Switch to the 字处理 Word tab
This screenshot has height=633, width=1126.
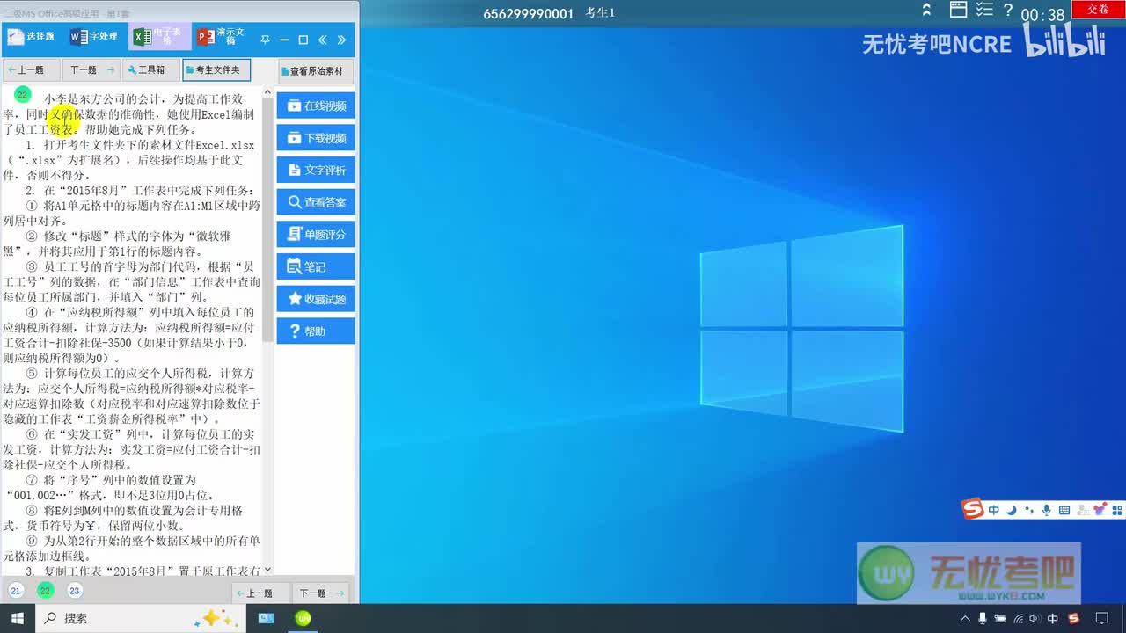click(x=94, y=37)
